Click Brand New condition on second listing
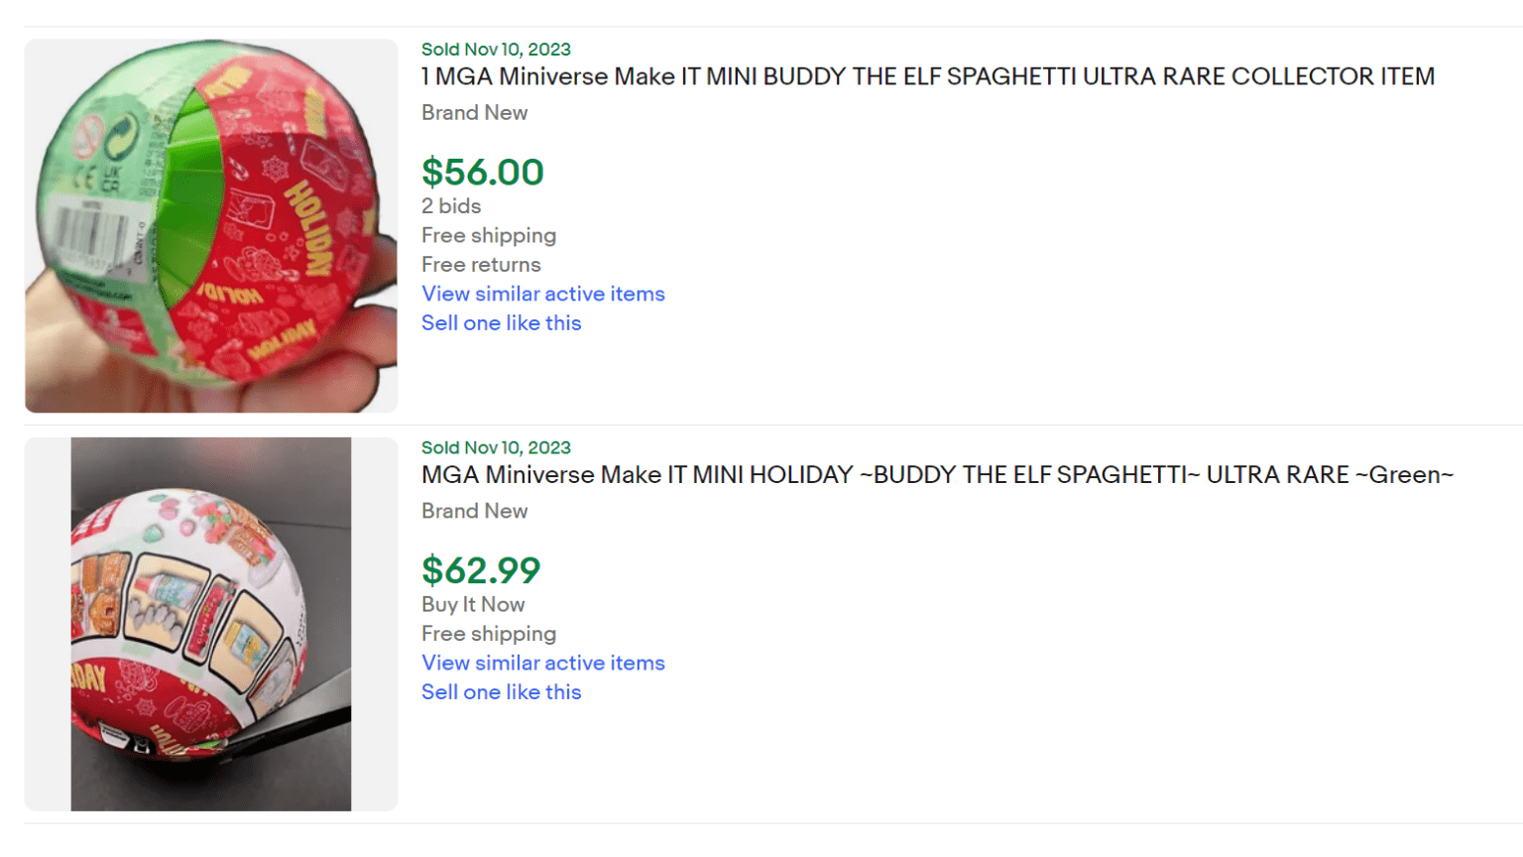Viewport: 1523px width, 857px height. pyautogui.click(x=475, y=511)
